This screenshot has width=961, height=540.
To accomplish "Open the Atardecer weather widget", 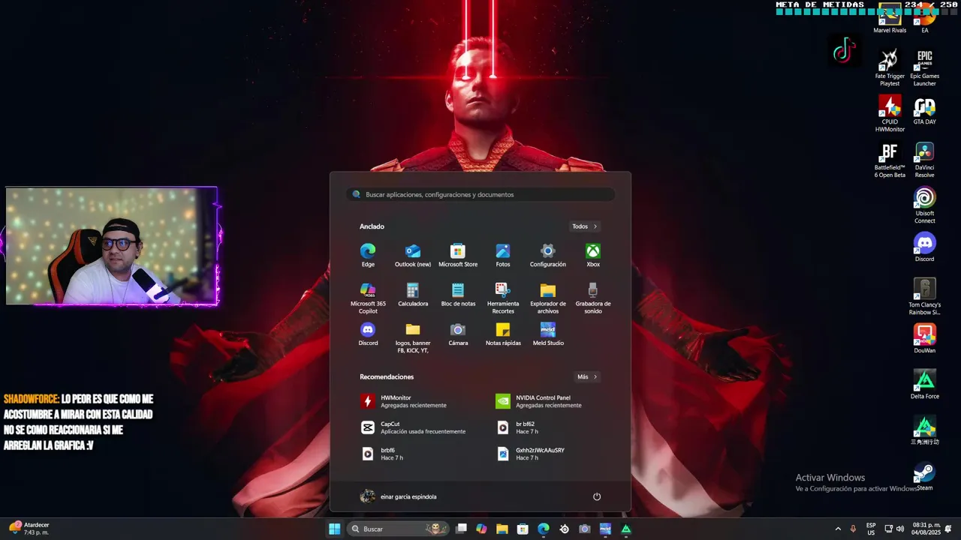I will 30,529.
